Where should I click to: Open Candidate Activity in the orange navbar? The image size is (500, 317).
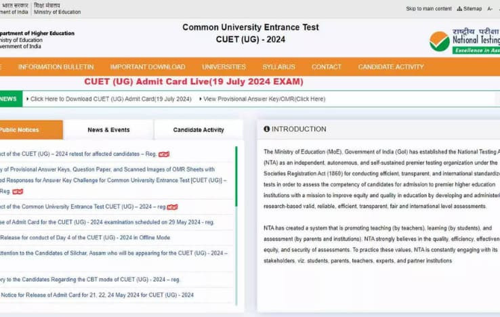click(x=391, y=67)
